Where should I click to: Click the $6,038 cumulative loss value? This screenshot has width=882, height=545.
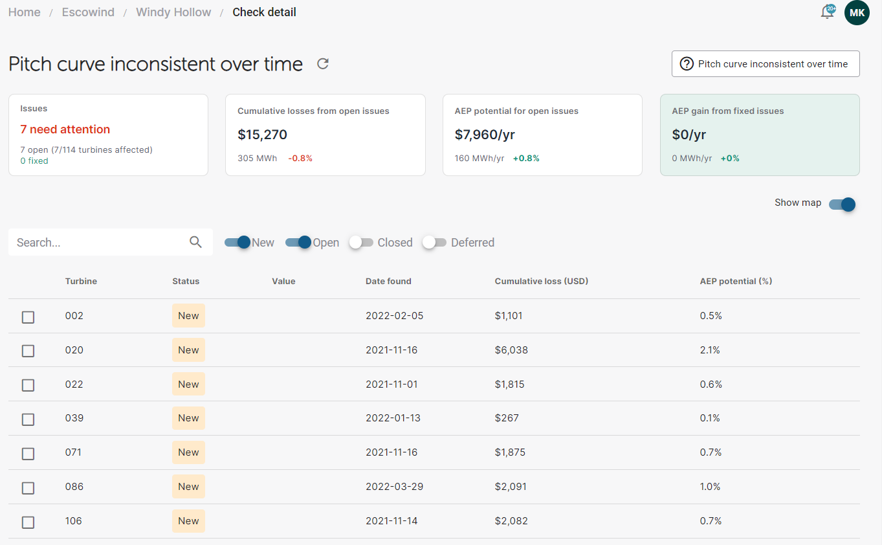click(x=511, y=350)
